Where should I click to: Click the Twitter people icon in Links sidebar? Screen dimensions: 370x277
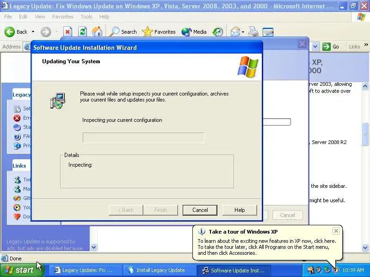pos(17,180)
